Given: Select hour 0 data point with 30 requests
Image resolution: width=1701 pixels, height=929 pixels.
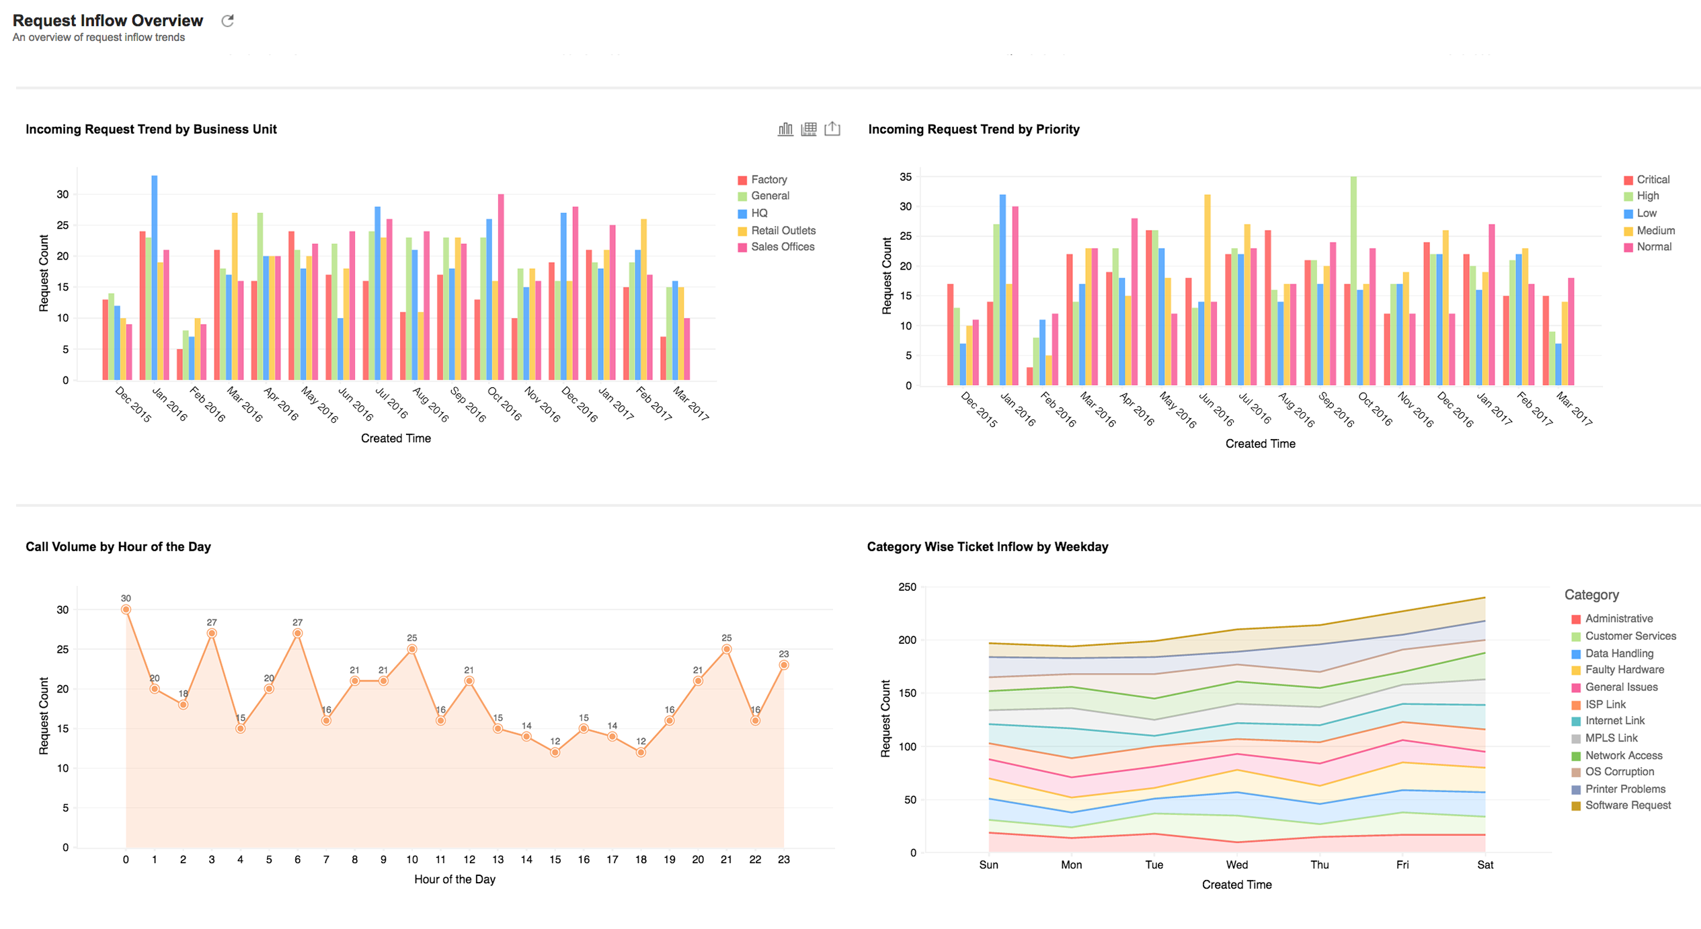Looking at the screenshot, I should tap(126, 610).
